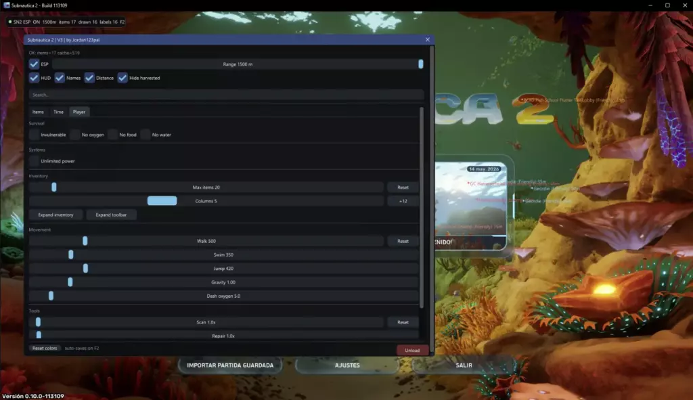Click IMPORTAR PARTIDA GUARDADA game button
The width and height of the screenshot is (693, 400).
coord(230,365)
